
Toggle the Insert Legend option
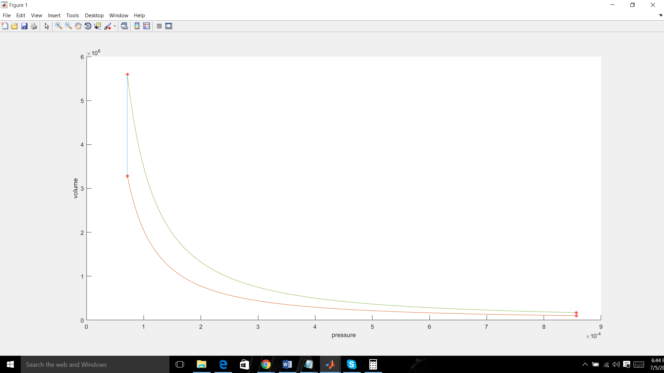pos(147,26)
